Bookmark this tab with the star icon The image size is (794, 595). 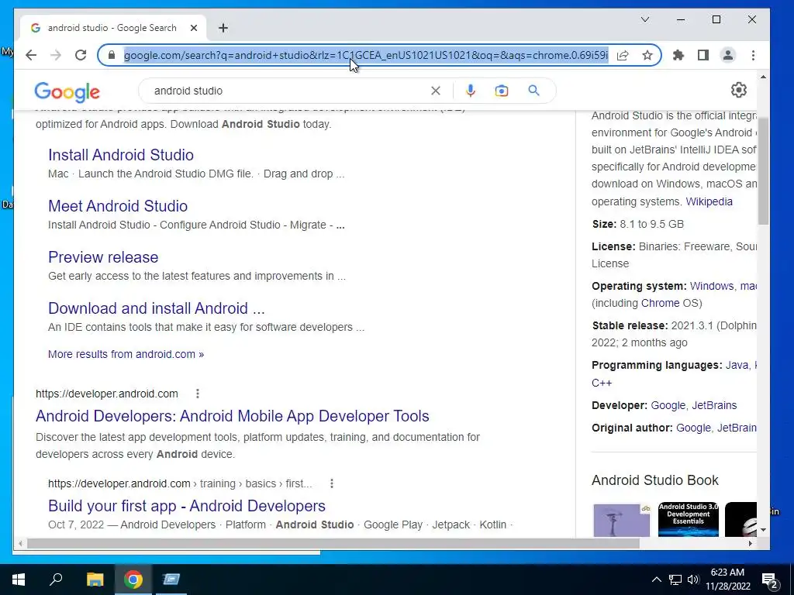click(x=647, y=55)
